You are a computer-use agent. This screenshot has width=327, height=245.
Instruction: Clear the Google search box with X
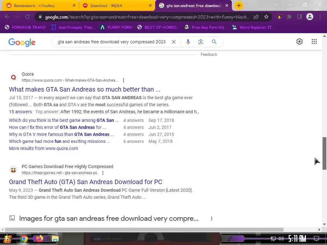173,42
